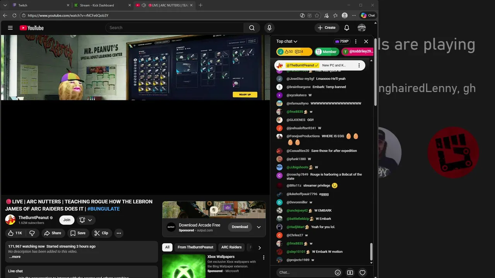Focus the YouTube search field
Screen dimensions: 495x278
click(x=175, y=28)
